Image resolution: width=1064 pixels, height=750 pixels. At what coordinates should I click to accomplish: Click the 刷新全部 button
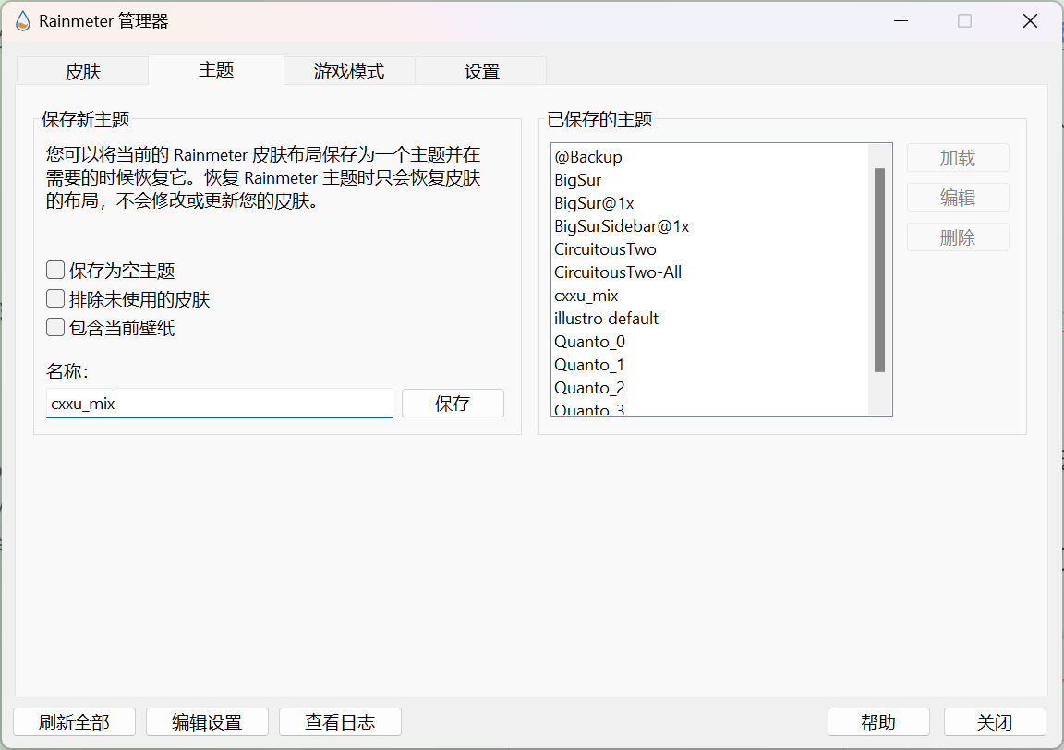click(x=74, y=721)
